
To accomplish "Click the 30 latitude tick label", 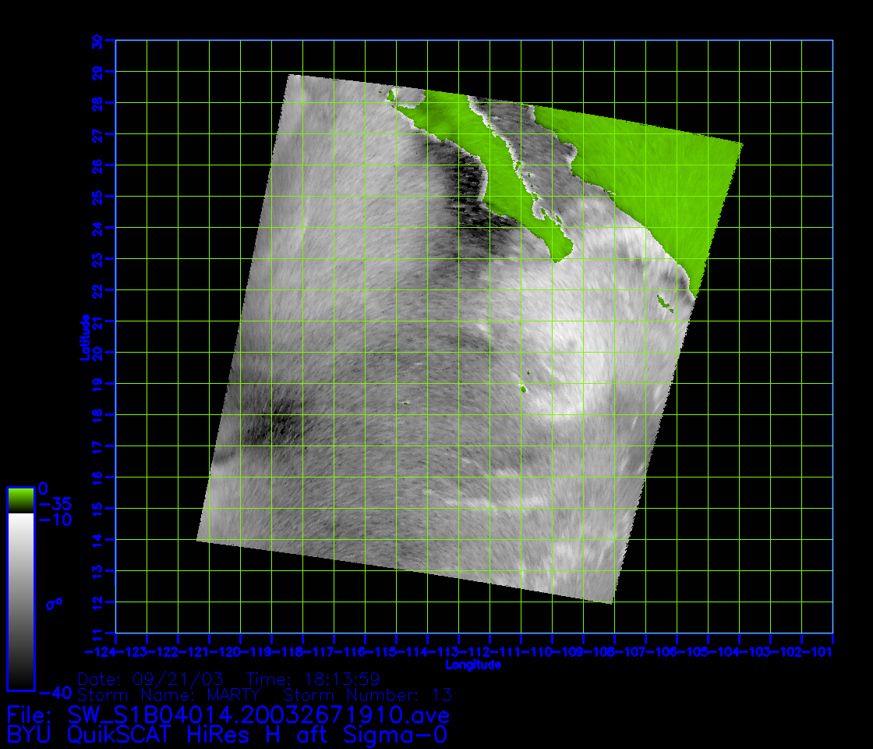I will [97, 42].
